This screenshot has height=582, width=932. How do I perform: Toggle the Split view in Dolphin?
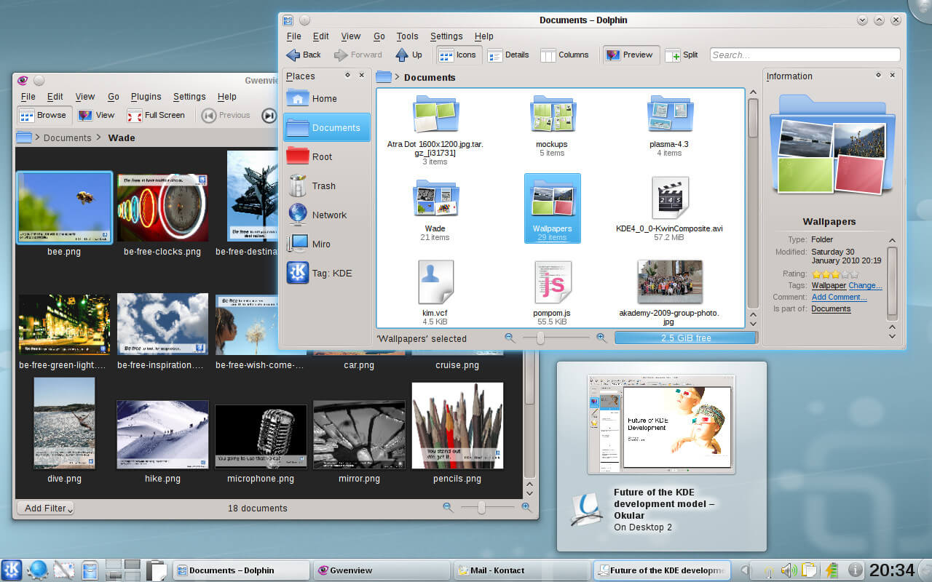click(x=682, y=55)
